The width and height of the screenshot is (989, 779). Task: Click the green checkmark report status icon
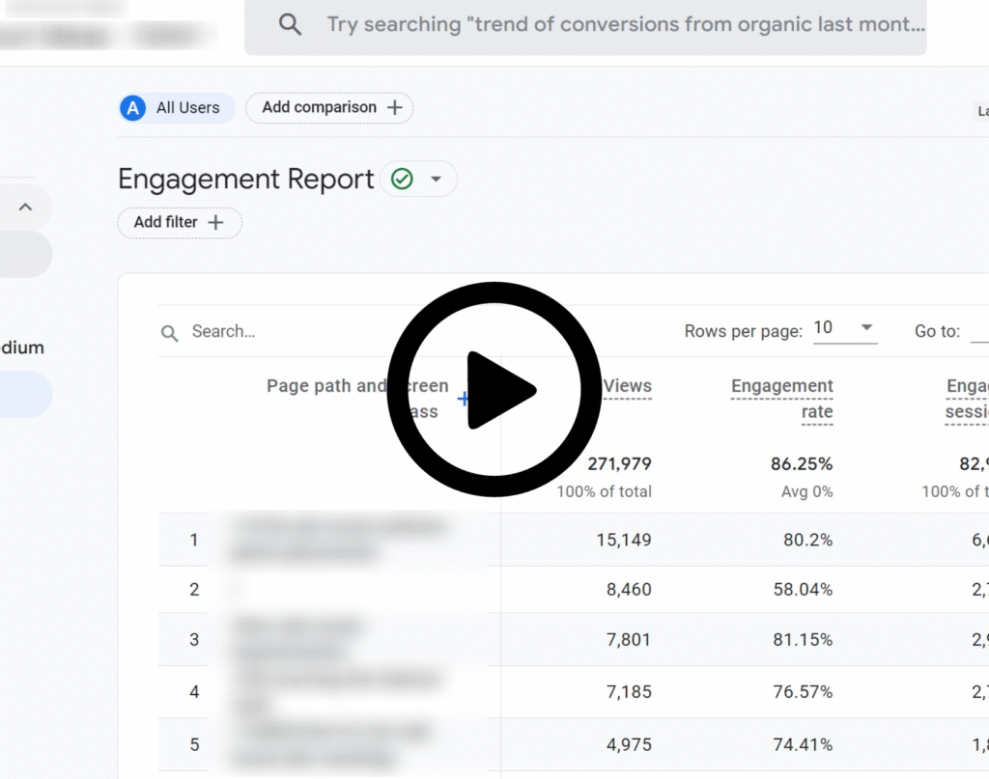[x=402, y=180]
